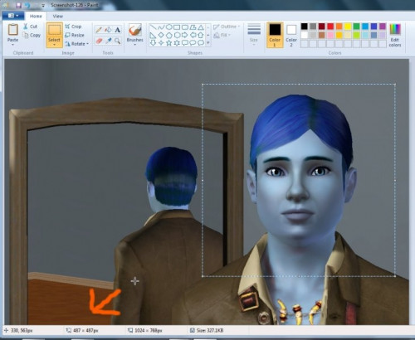The image size is (415, 340).
Task: Switch to the Home ribbon tab
Action: coord(36,17)
